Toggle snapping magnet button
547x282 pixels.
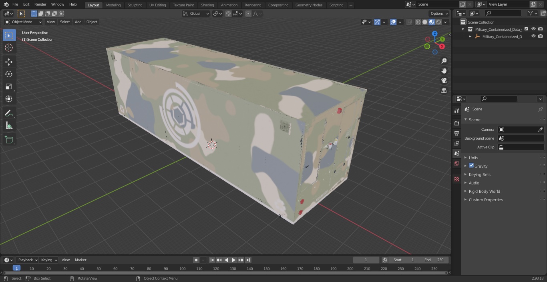228,14
